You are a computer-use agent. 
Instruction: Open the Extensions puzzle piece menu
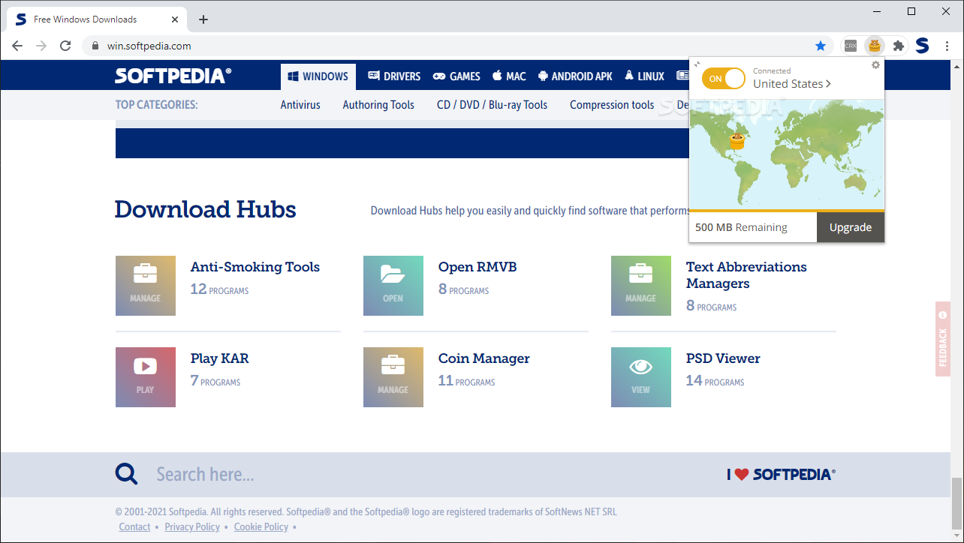pyautogui.click(x=898, y=46)
